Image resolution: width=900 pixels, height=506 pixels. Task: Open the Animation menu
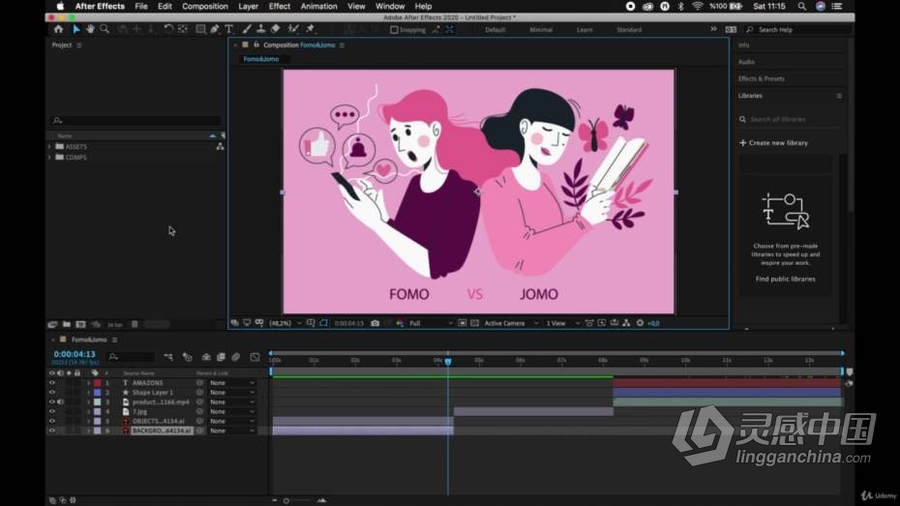coord(319,7)
